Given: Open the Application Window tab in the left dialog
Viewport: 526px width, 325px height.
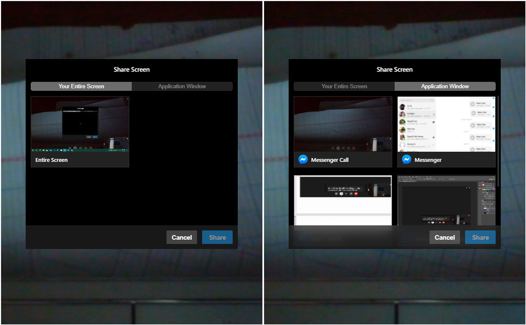Looking at the screenshot, I should point(182,86).
